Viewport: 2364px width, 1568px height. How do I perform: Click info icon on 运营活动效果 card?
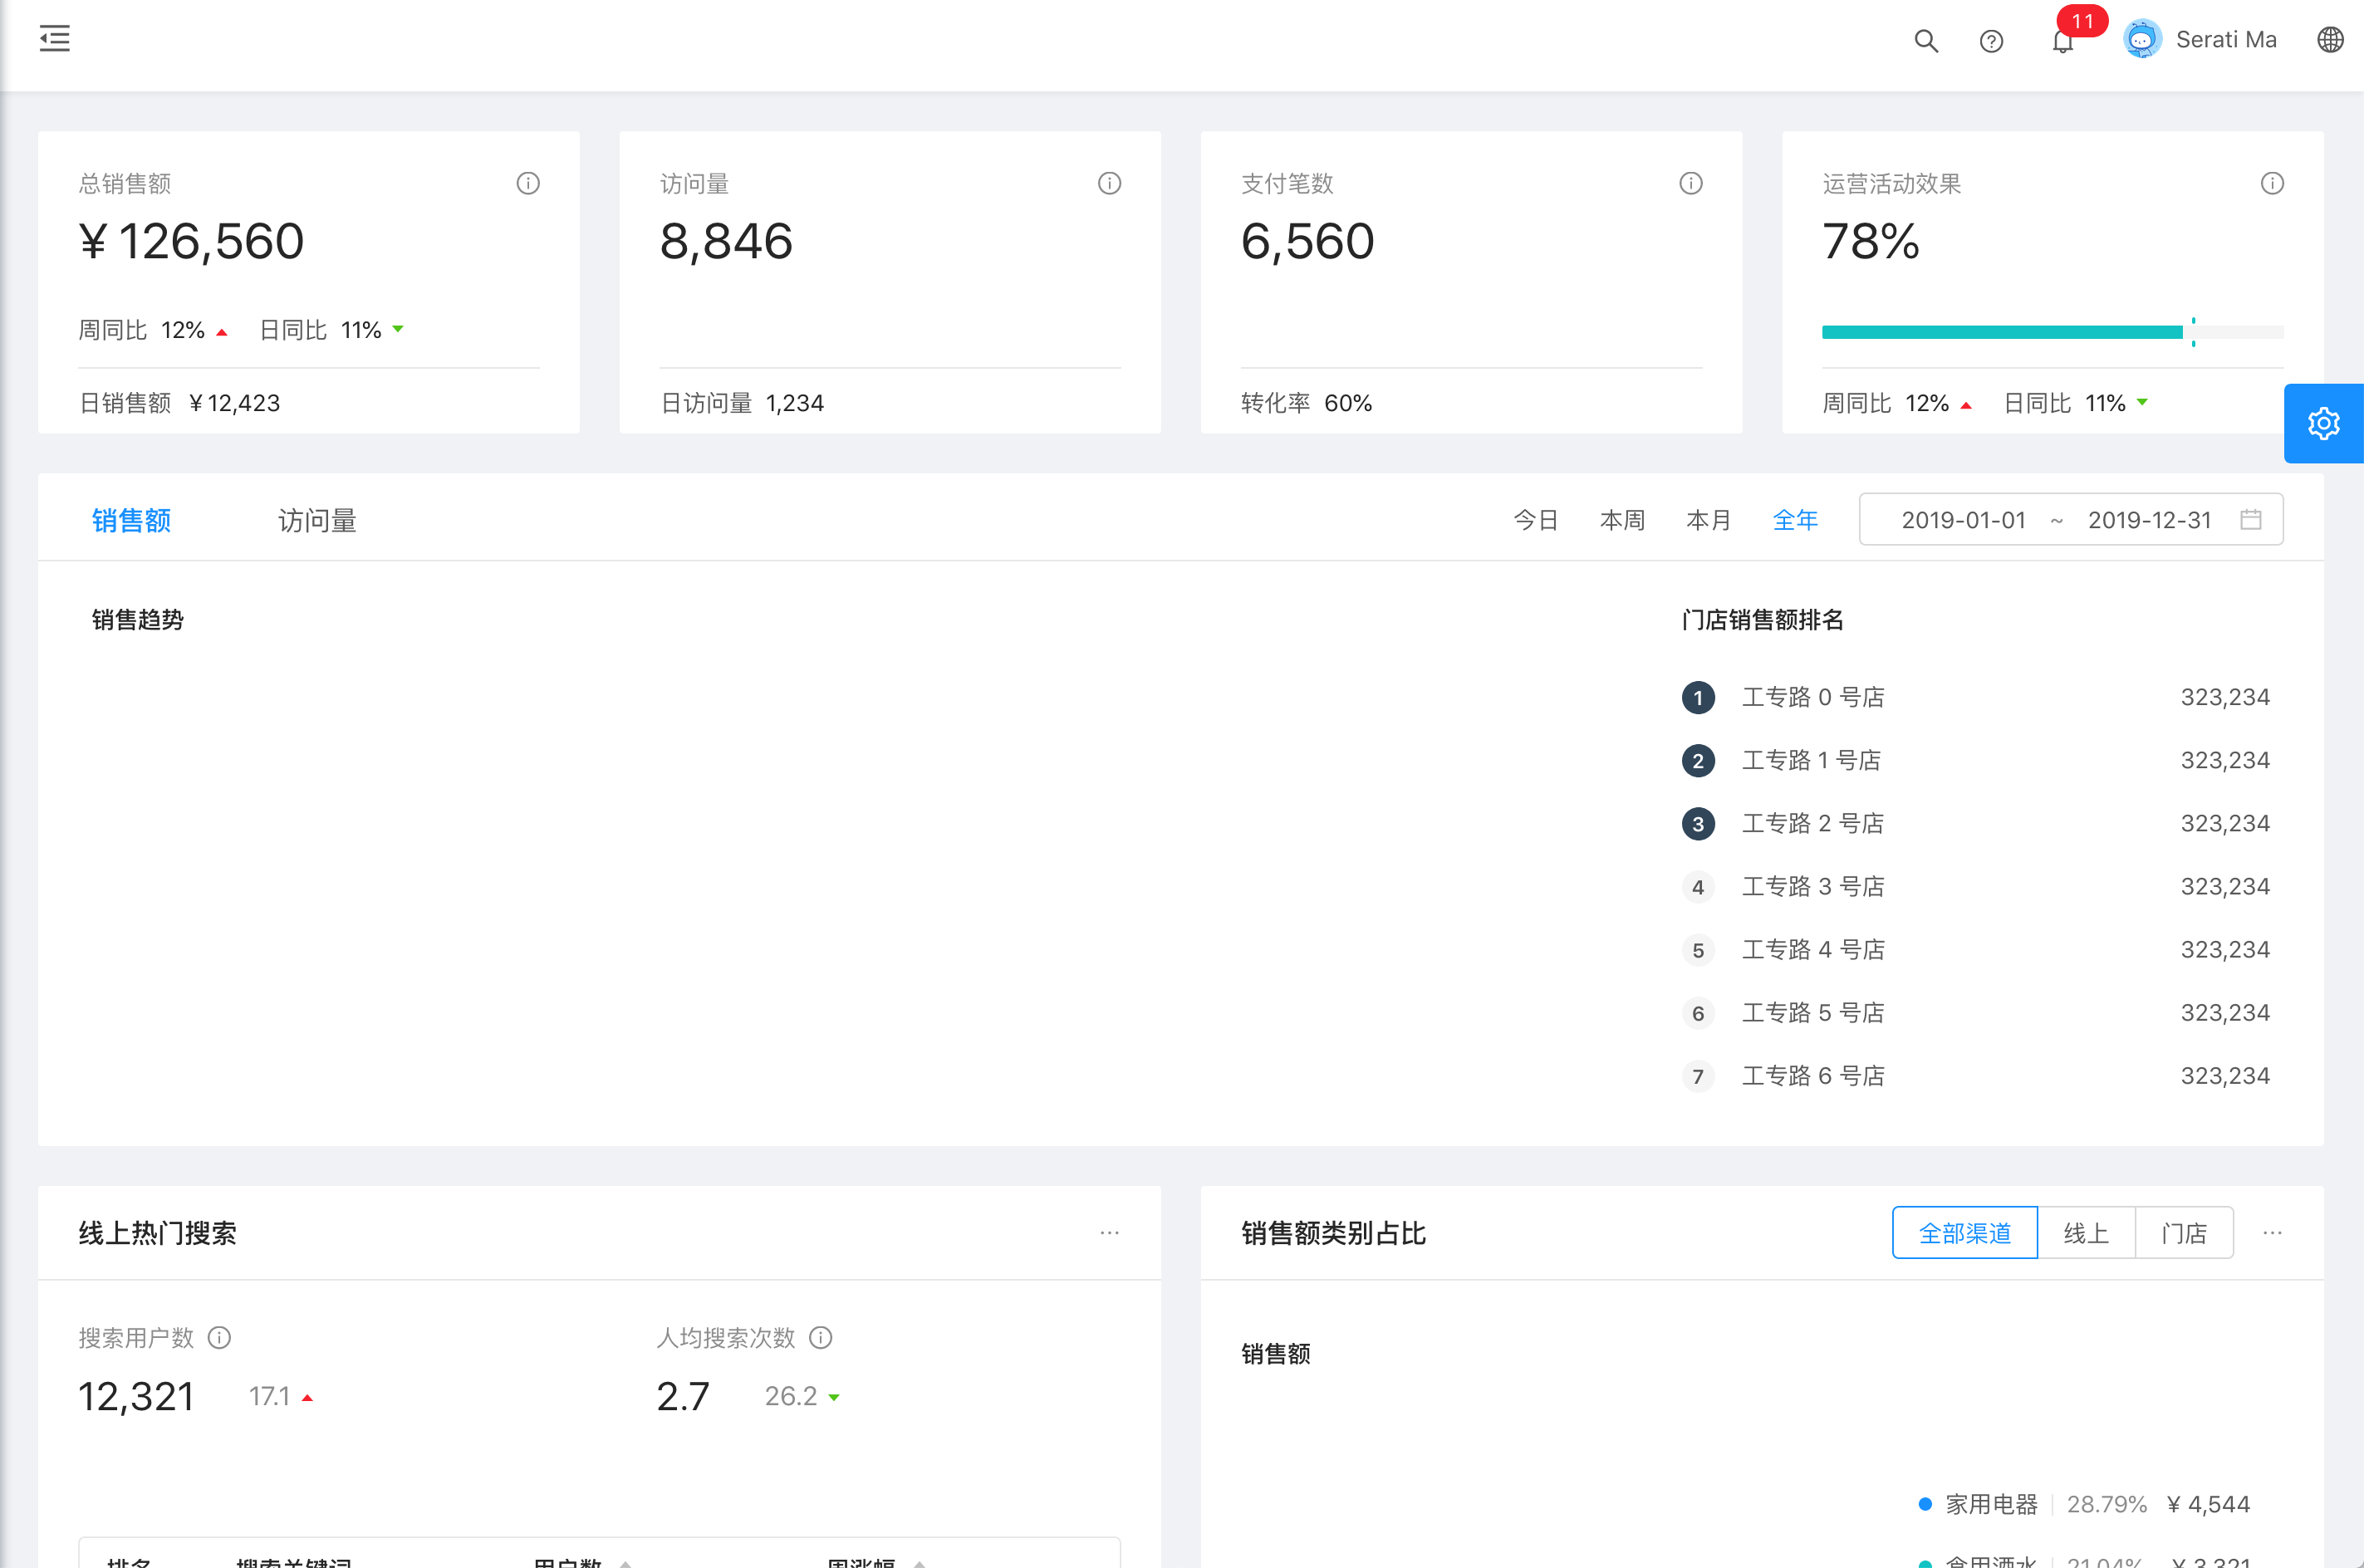click(2272, 183)
